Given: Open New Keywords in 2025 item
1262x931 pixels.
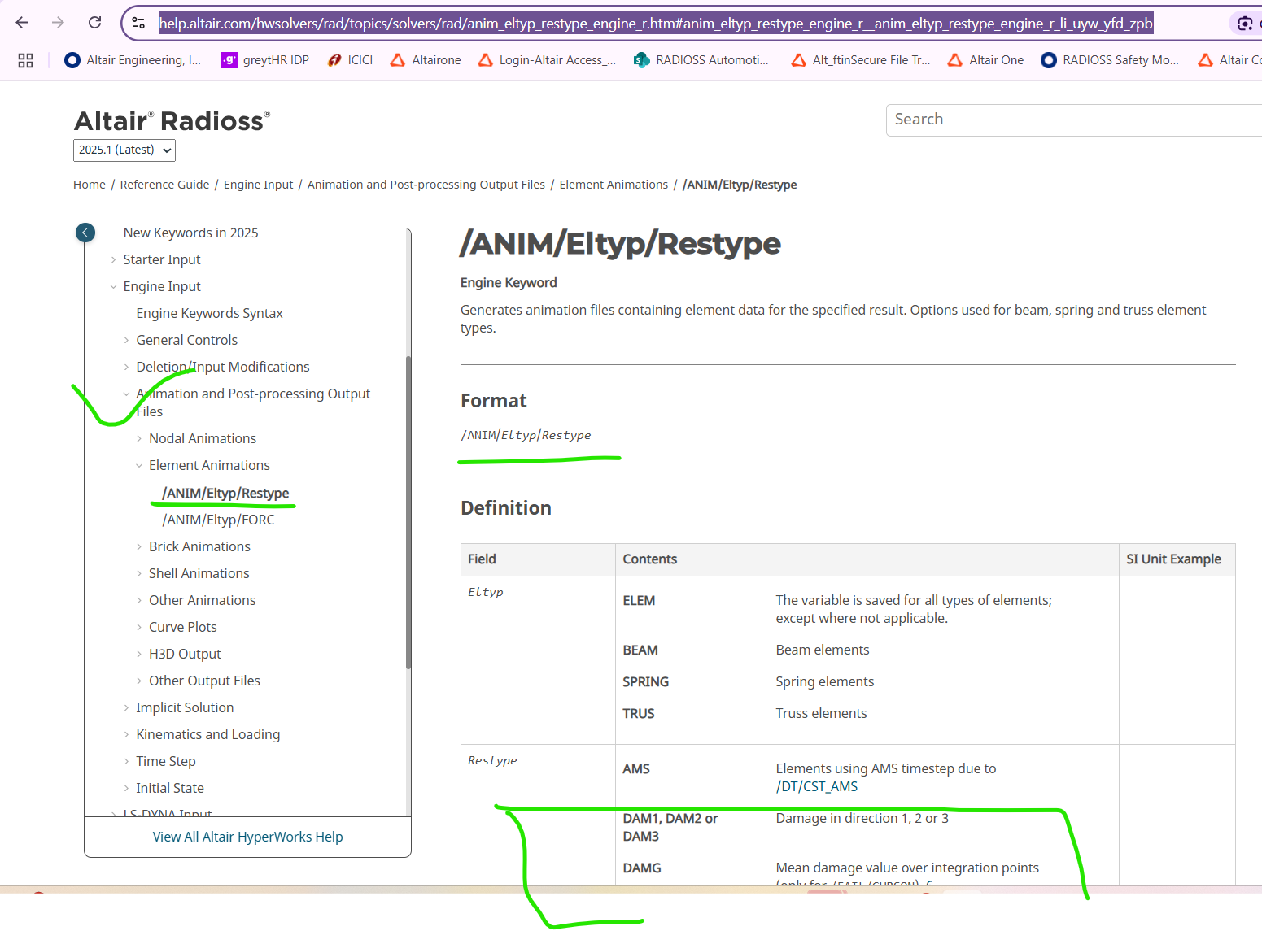Looking at the screenshot, I should [190, 233].
